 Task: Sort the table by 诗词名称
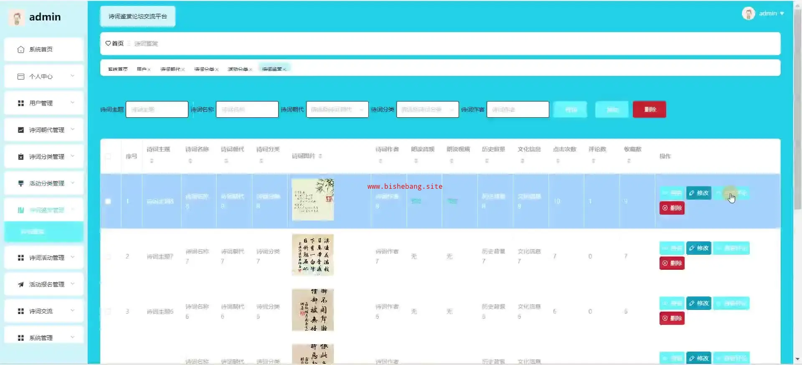pyautogui.click(x=190, y=161)
